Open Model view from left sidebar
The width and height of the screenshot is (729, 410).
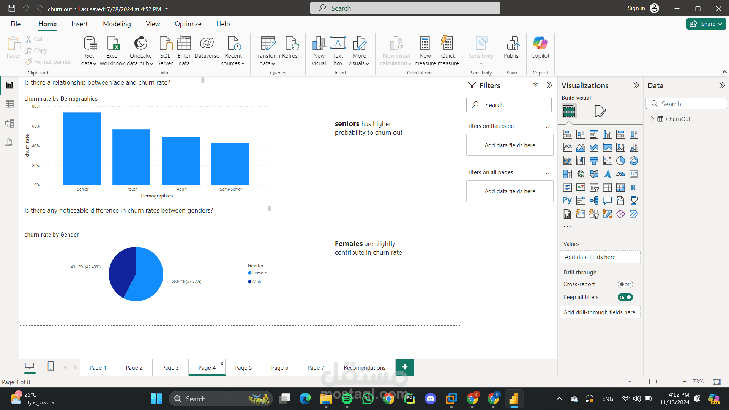click(x=9, y=123)
